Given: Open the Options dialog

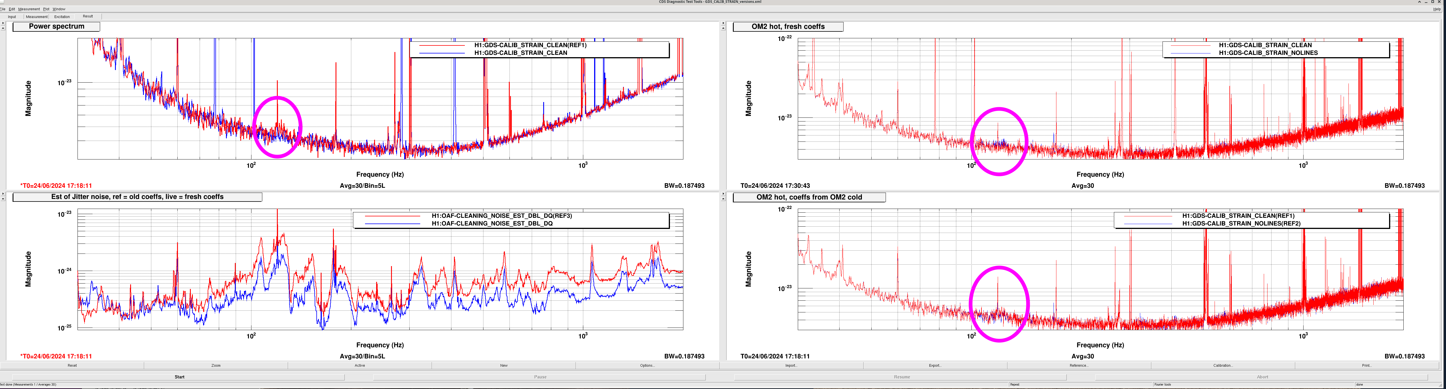Looking at the screenshot, I should point(647,366).
